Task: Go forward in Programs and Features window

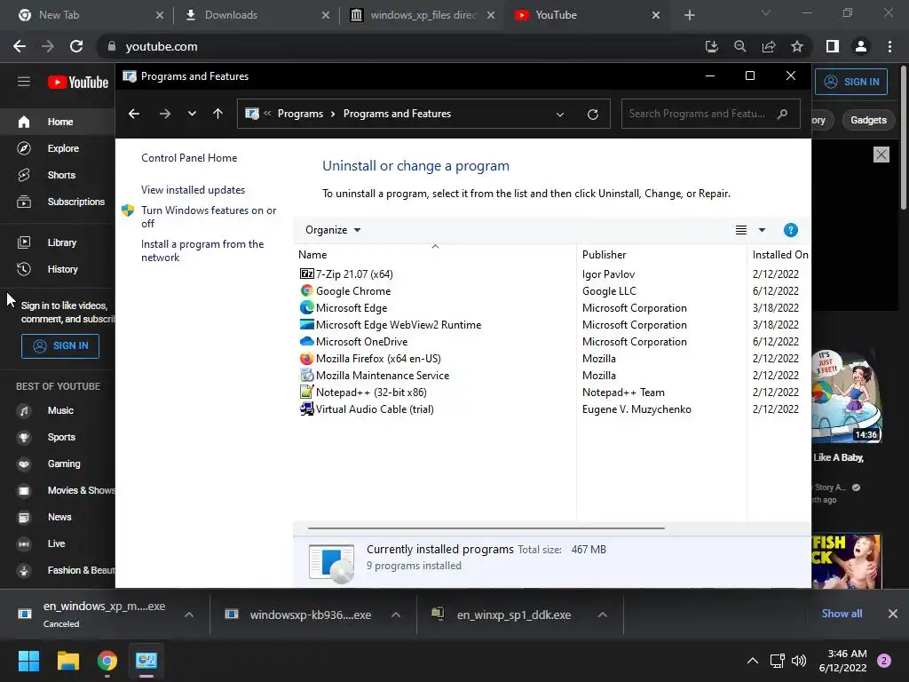Action: [x=164, y=114]
